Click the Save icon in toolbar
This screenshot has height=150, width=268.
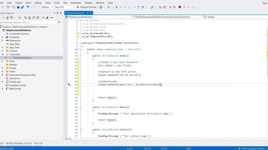point(18,7)
